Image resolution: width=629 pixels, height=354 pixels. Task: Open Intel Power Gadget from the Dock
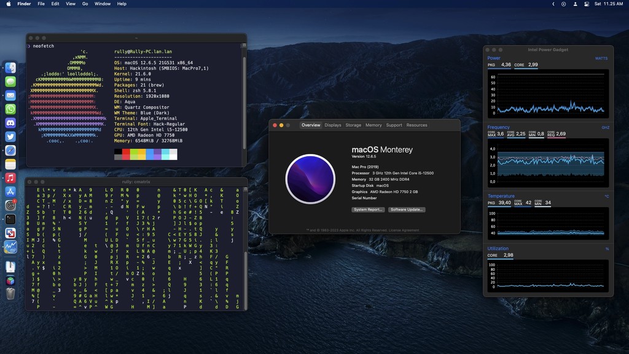[x=10, y=248]
